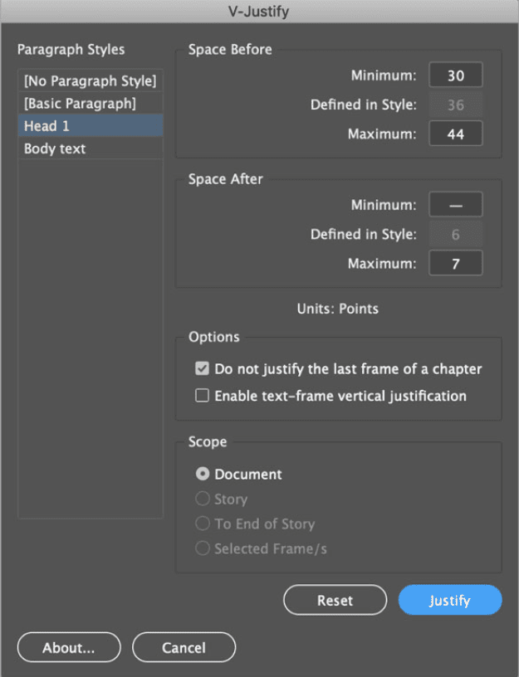Uncheck Do not justify last frame option
Viewport: 519px width, 677px height.
coord(202,368)
